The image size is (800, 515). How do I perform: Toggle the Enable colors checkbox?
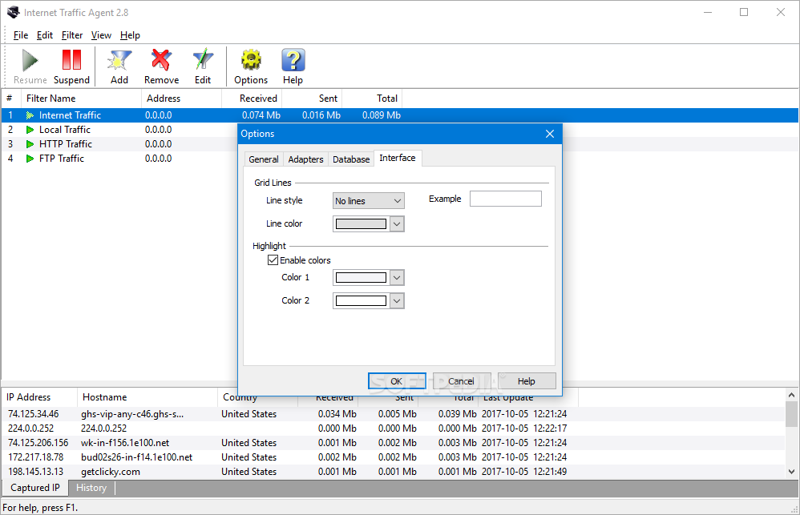pyautogui.click(x=273, y=260)
